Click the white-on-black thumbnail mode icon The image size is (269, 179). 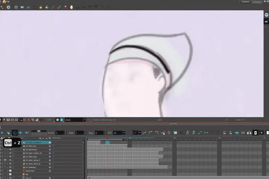(x=256, y=133)
